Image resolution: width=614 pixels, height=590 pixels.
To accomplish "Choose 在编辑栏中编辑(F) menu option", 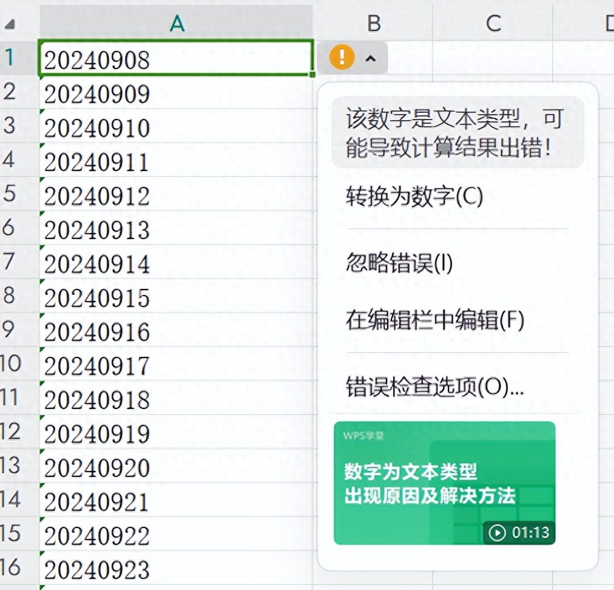I will [434, 320].
